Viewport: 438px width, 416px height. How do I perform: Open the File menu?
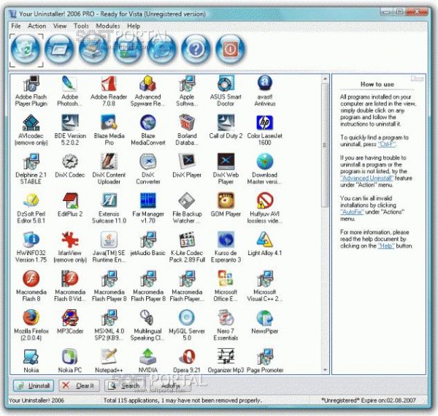pos(16,26)
